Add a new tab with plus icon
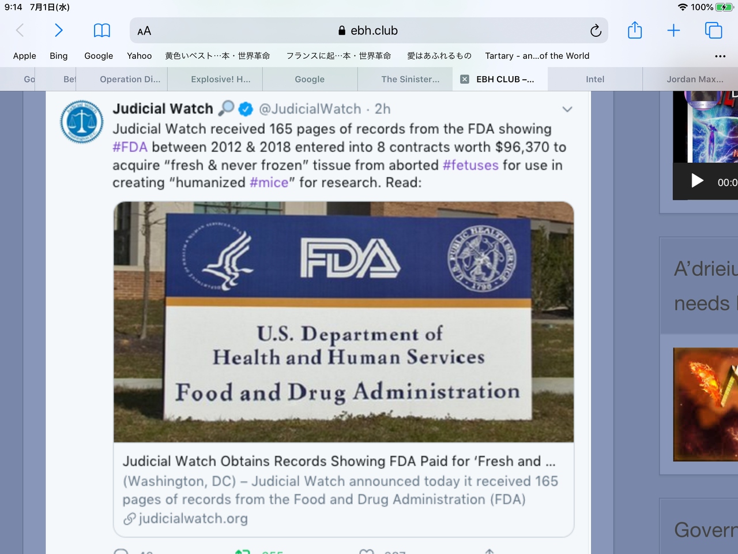Image resolution: width=738 pixels, height=554 pixels. click(673, 31)
